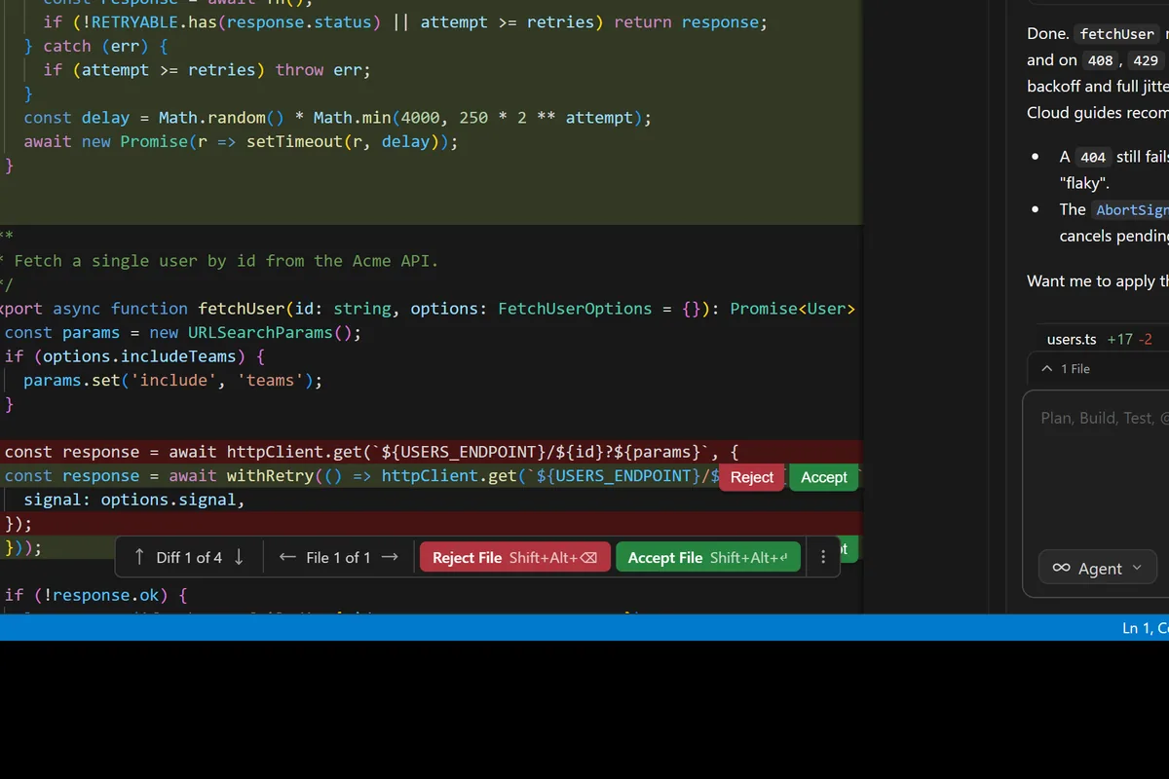Click the withRetry function call in code
Image resolution: width=1169 pixels, height=779 pixels.
(x=270, y=475)
